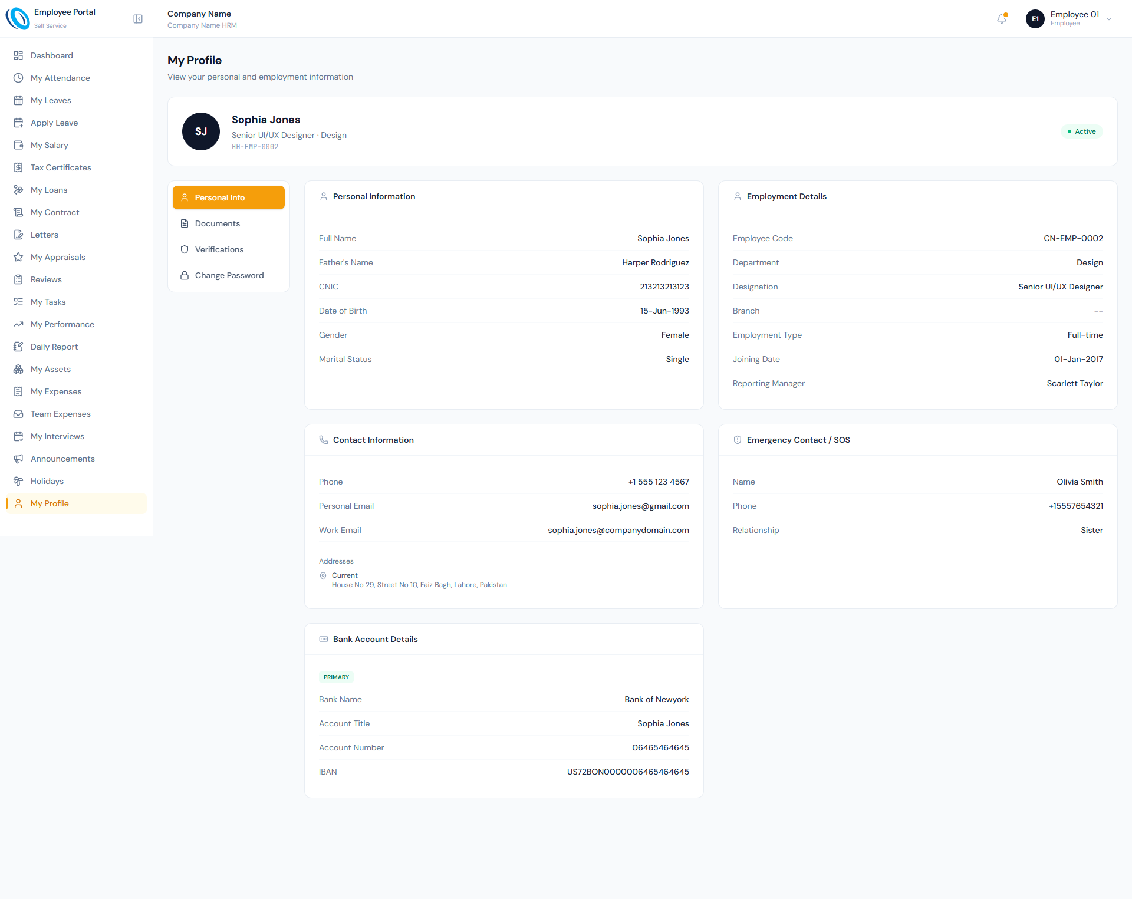Click the Company Name header title

coord(199,14)
